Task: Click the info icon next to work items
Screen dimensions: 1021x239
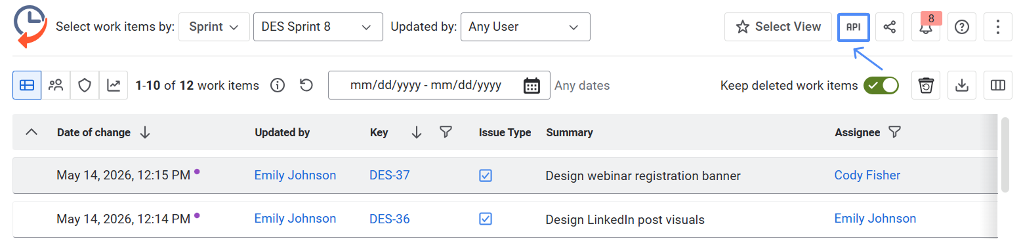Action: click(278, 85)
